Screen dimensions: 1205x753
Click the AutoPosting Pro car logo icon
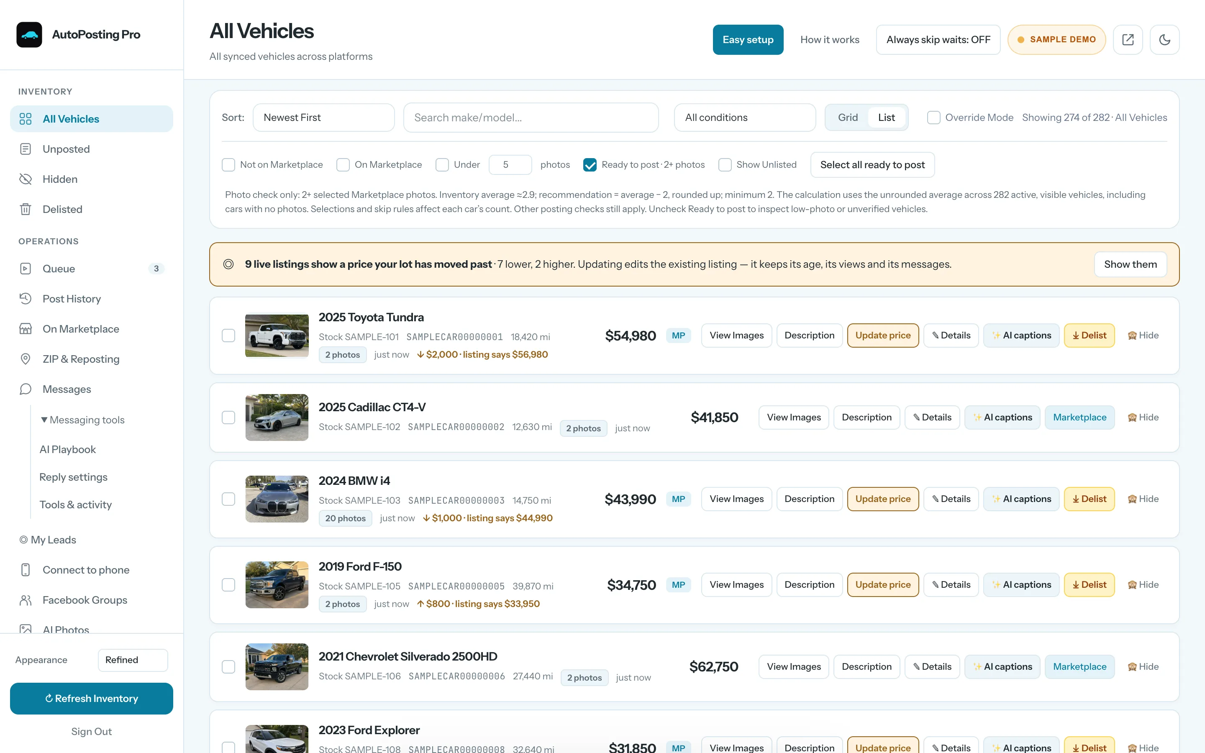pos(29,34)
